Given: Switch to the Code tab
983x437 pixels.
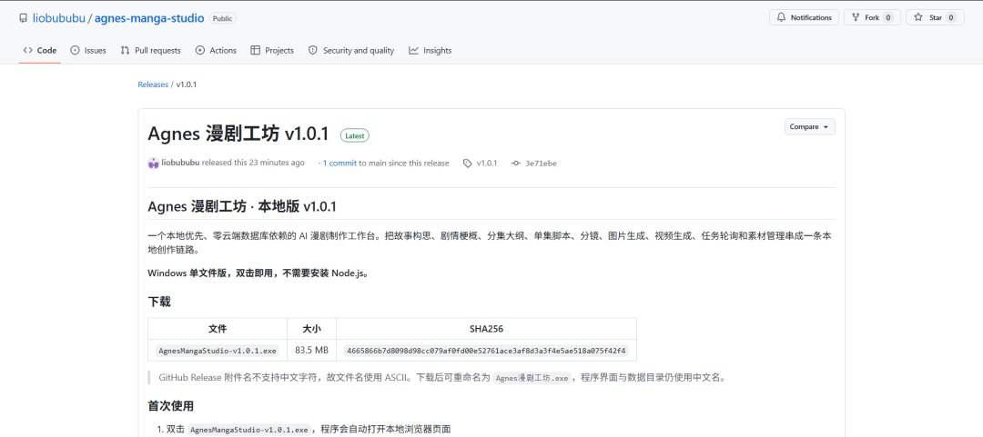Looking at the screenshot, I should point(39,50).
